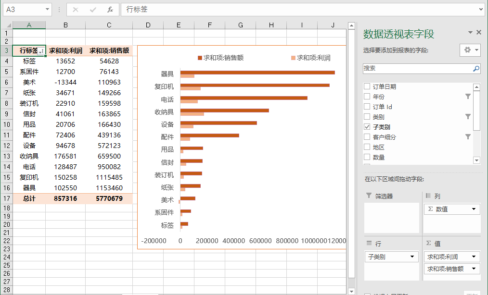This screenshot has height=295, width=488.
Task: Click the filter funnel icon beside 年份
Action: pyautogui.click(x=468, y=97)
